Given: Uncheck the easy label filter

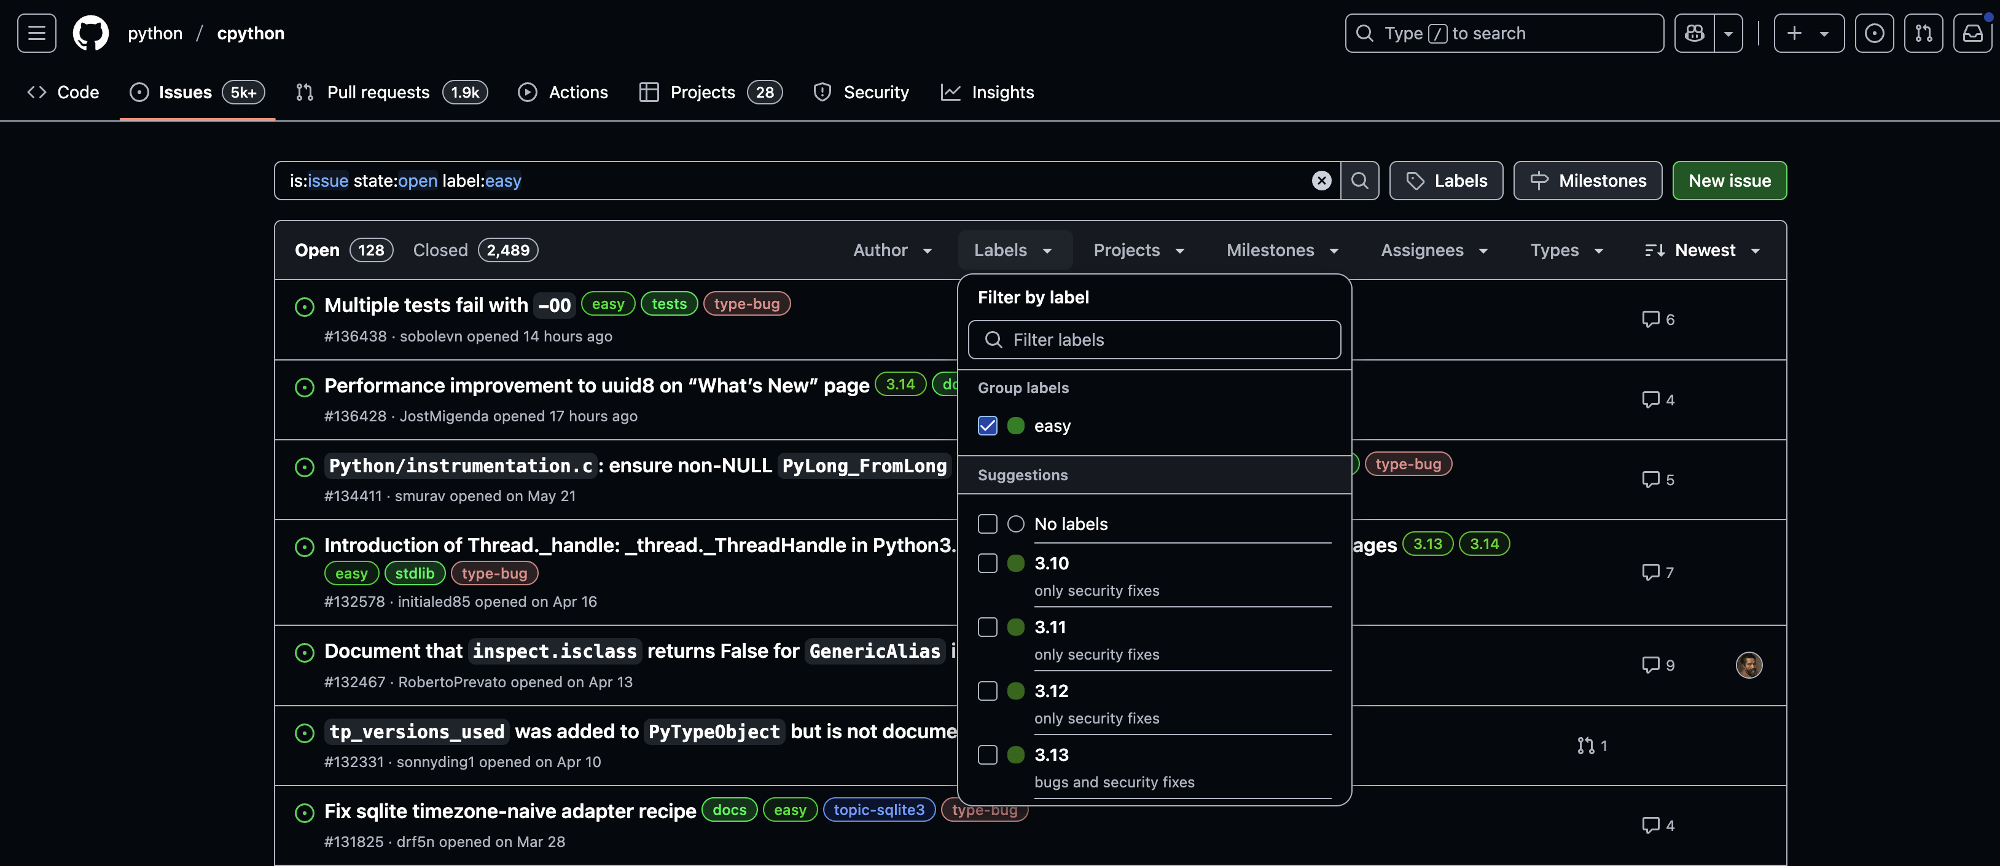Looking at the screenshot, I should [x=988, y=426].
